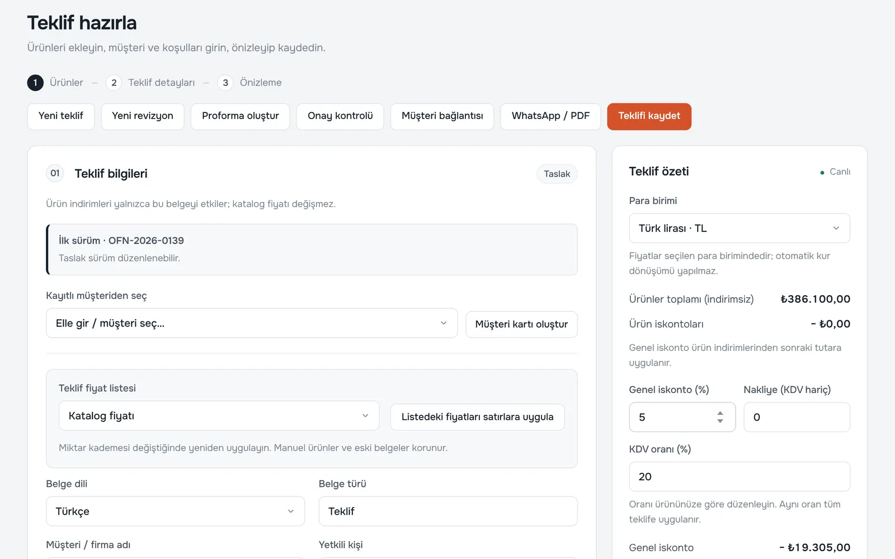Image resolution: width=895 pixels, height=559 pixels.
Task: Open the Katalog fiyatı price list dropdown
Action: 219,416
